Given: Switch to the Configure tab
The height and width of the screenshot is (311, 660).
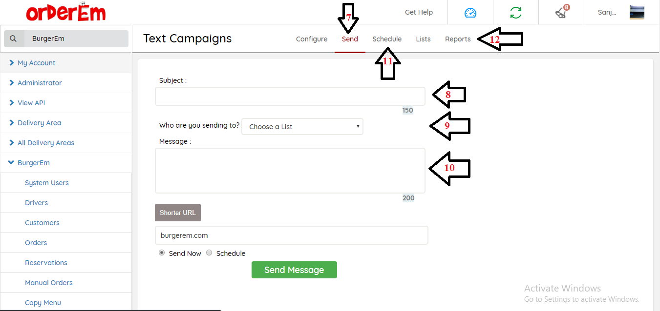Looking at the screenshot, I should [x=312, y=39].
